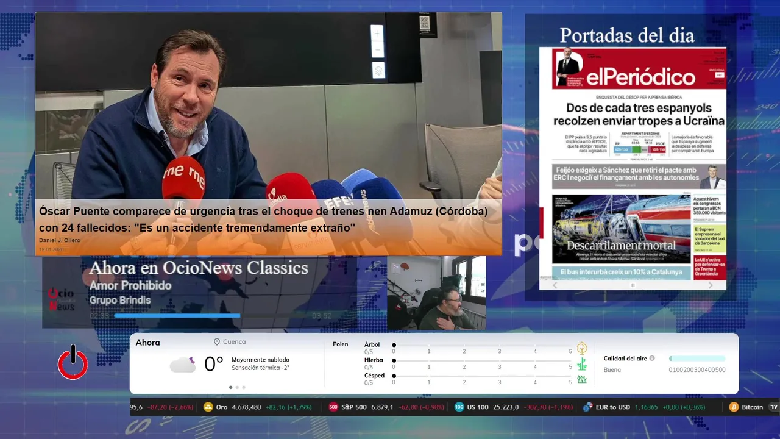The image size is (780, 439).
Task: Click the Buena air quality status
Action: [612, 370]
